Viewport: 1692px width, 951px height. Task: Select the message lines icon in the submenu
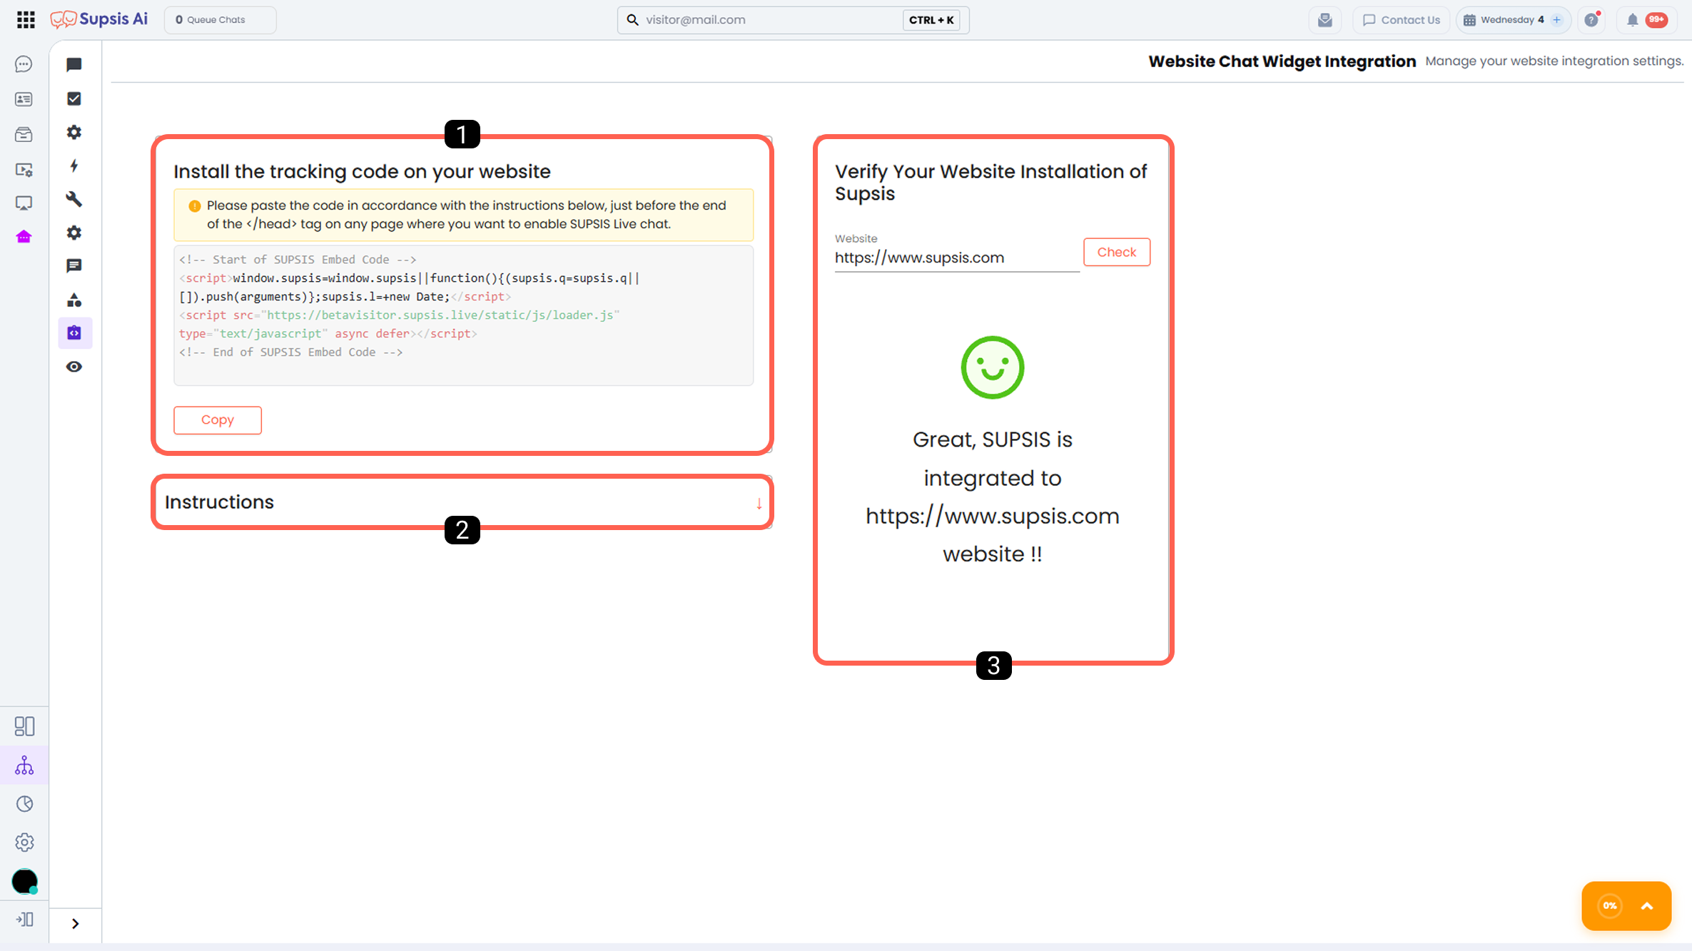74,266
